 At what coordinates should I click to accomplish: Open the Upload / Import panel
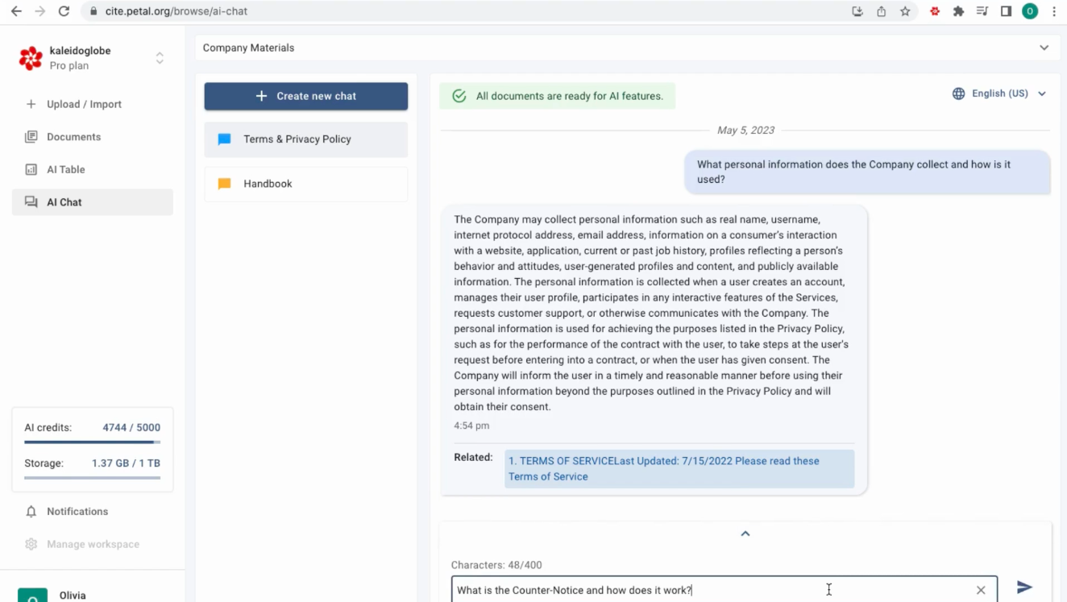click(x=84, y=104)
